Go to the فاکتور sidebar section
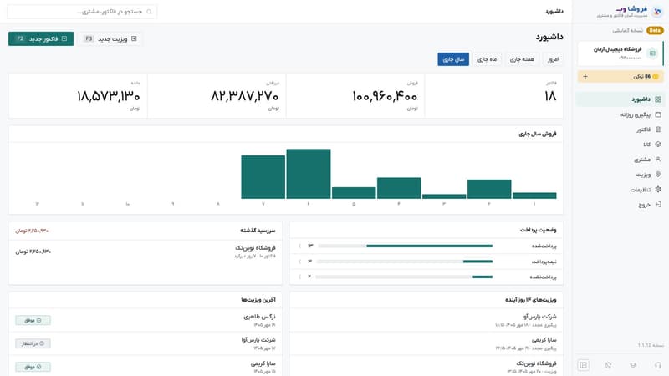This screenshot has width=669, height=376. pyautogui.click(x=620, y=130)
